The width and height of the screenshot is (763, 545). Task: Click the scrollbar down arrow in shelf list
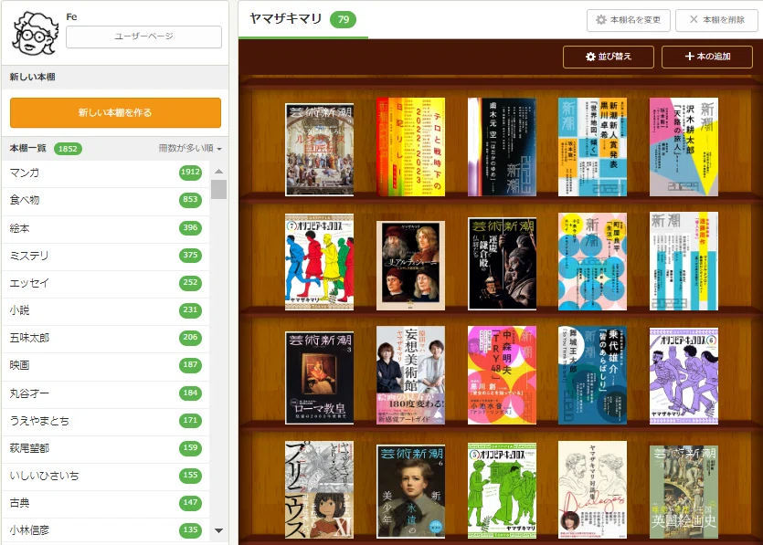click(x=219, y=530)
